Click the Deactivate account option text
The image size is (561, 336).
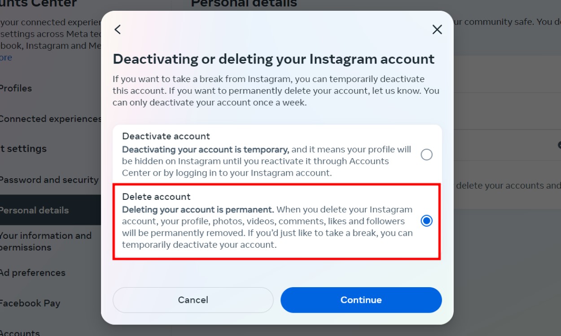[166, 136]
